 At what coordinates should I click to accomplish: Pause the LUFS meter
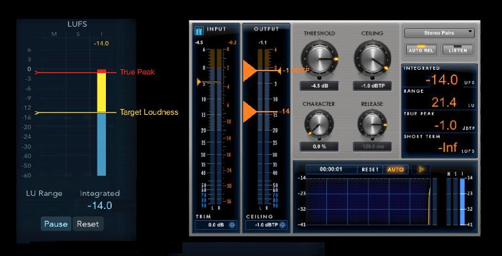click(x=56, y=224)
